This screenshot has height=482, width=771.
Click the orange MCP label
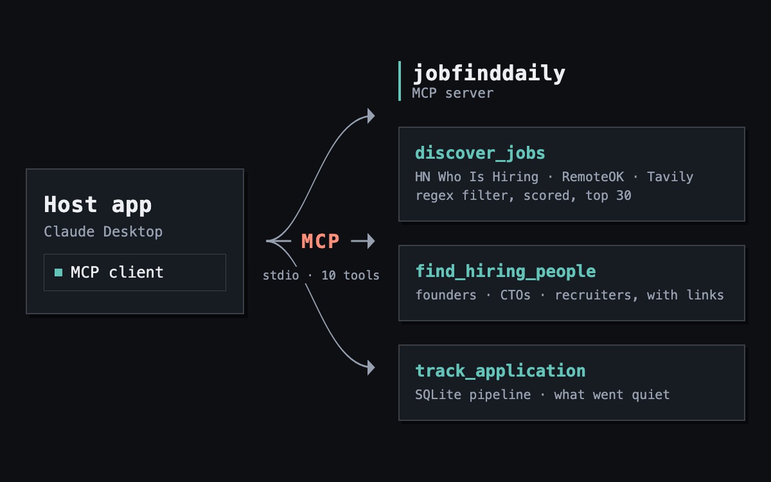[x=320, y=242]
